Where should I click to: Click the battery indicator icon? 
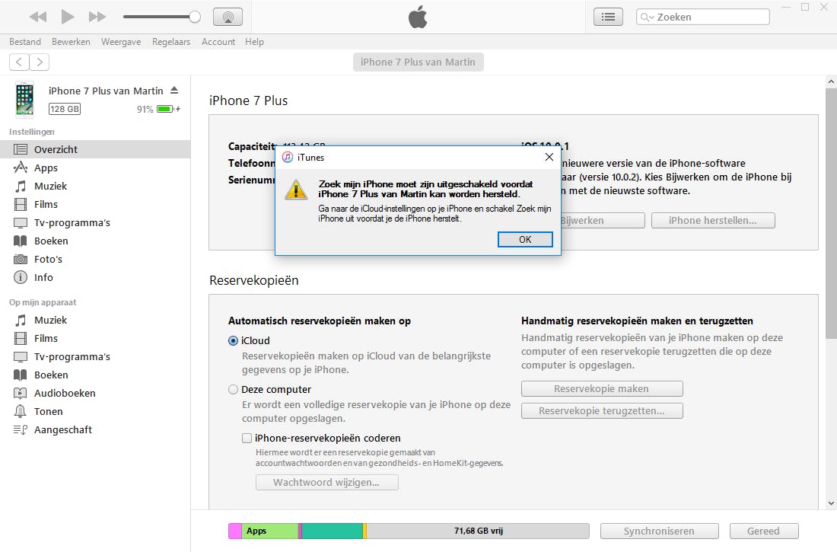point(166,109)
